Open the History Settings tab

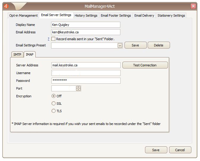click(x=86, y=15)
